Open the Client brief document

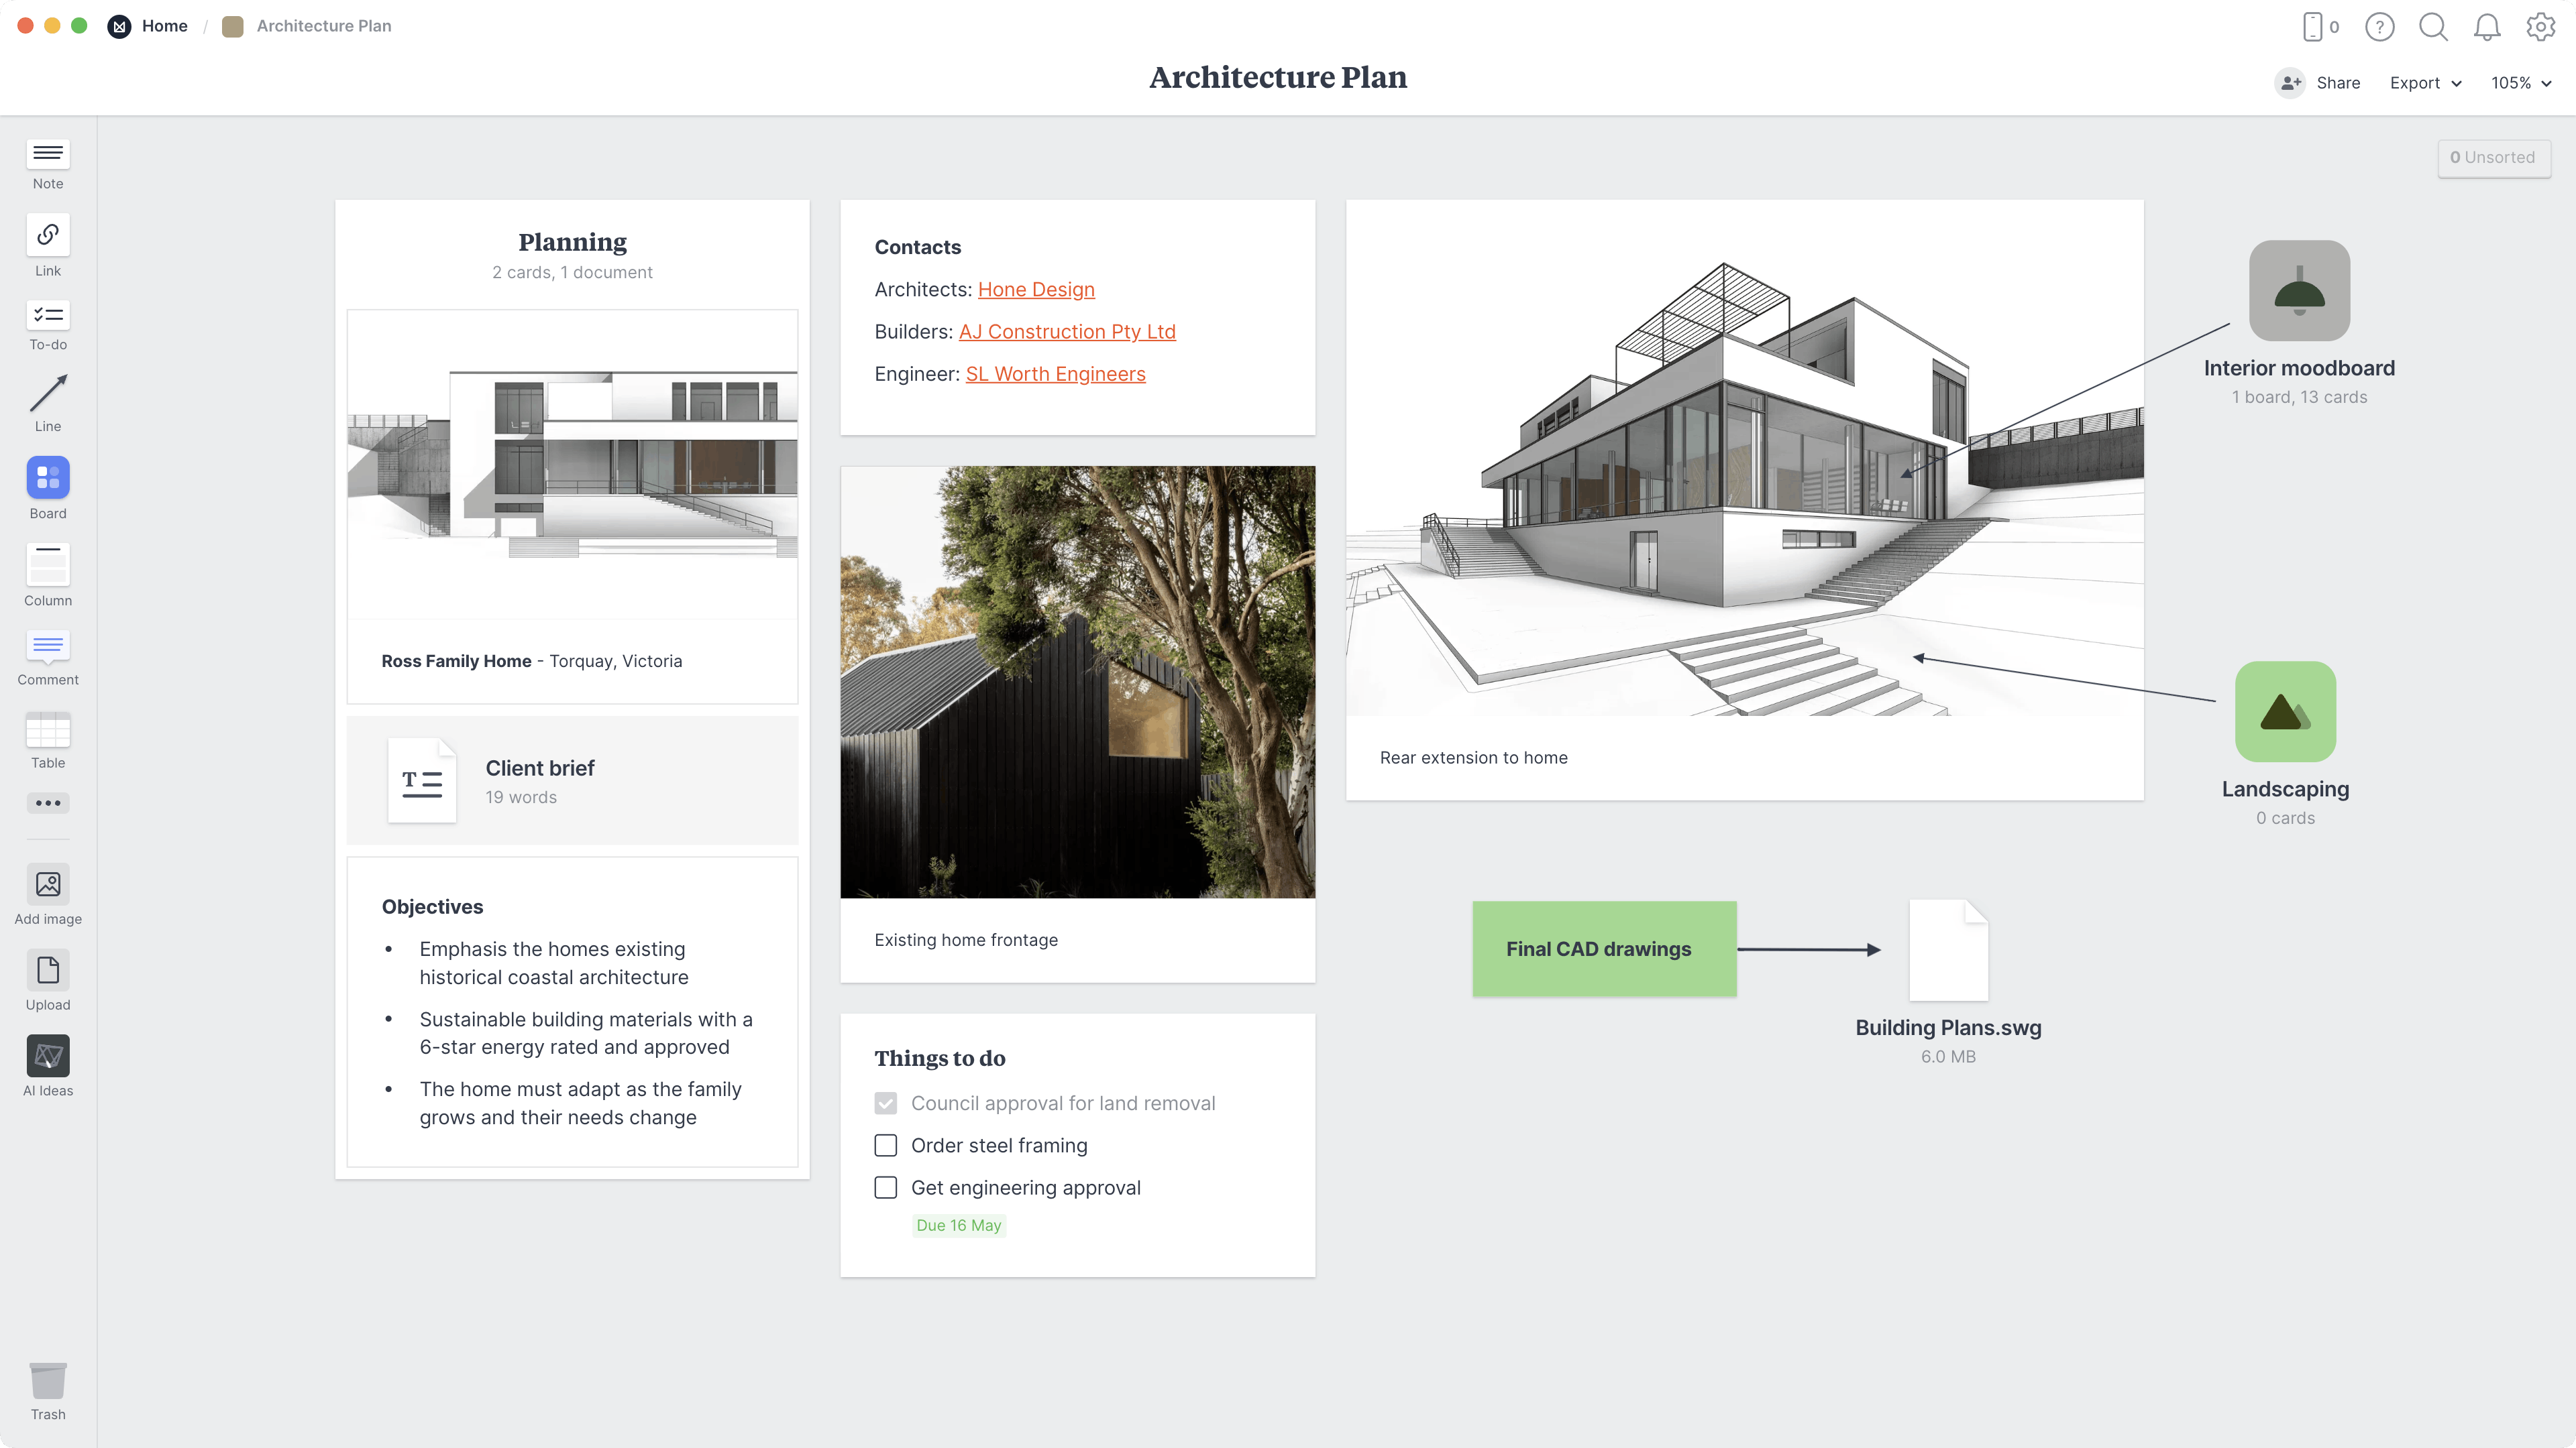572,780
